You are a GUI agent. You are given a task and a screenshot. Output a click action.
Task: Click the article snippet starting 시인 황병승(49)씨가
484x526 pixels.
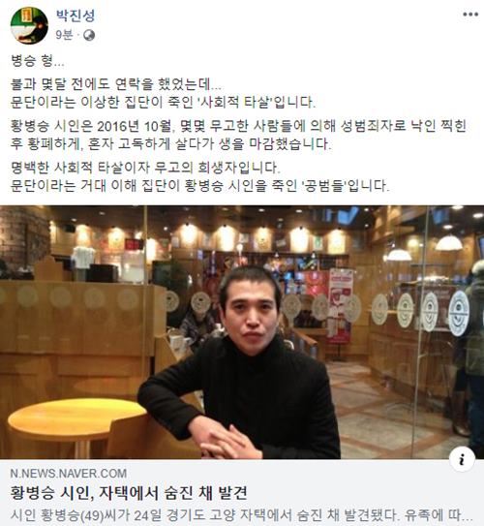pos(241,515)
